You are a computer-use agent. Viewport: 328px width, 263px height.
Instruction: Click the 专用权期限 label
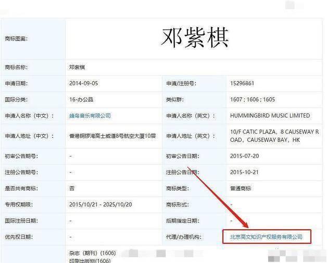tap(19, 204)
